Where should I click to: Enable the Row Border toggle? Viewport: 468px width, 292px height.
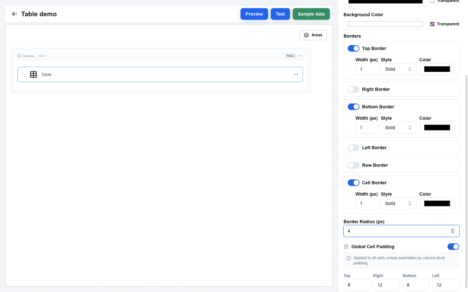click(x=354, y=165)
